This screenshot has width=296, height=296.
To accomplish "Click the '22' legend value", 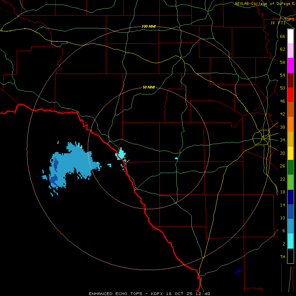I will [x=283, y=179].
